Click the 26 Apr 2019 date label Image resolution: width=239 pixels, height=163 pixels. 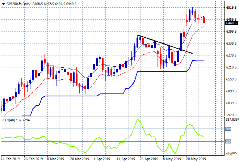pos(149,159)
